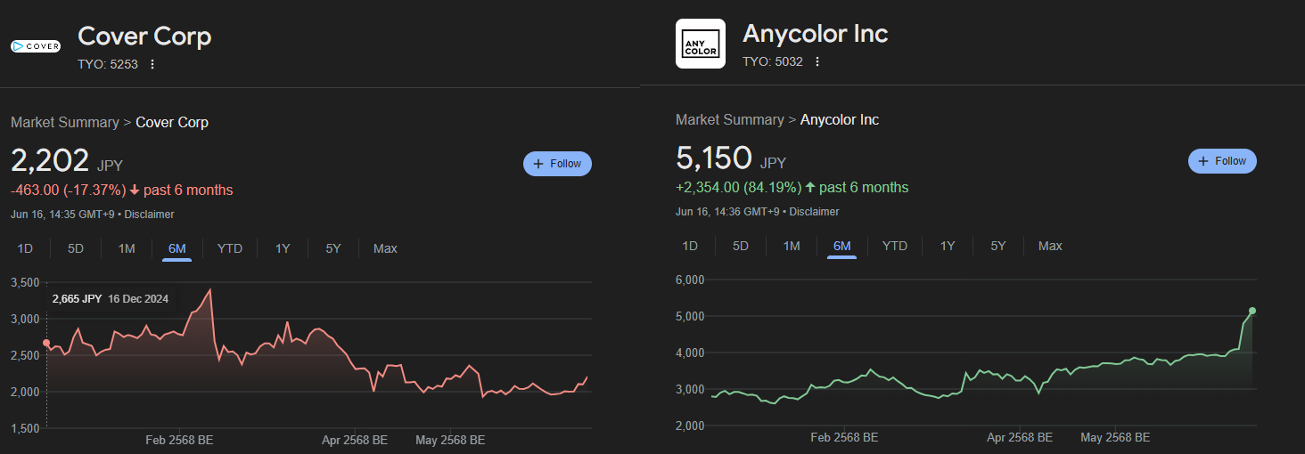The image size is (1305, 454).
Task: Click Feb 2568 BE label on Anycolor chart
Action: 844,437
